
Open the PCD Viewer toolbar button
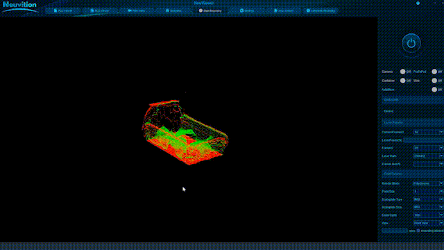(63, 11)
